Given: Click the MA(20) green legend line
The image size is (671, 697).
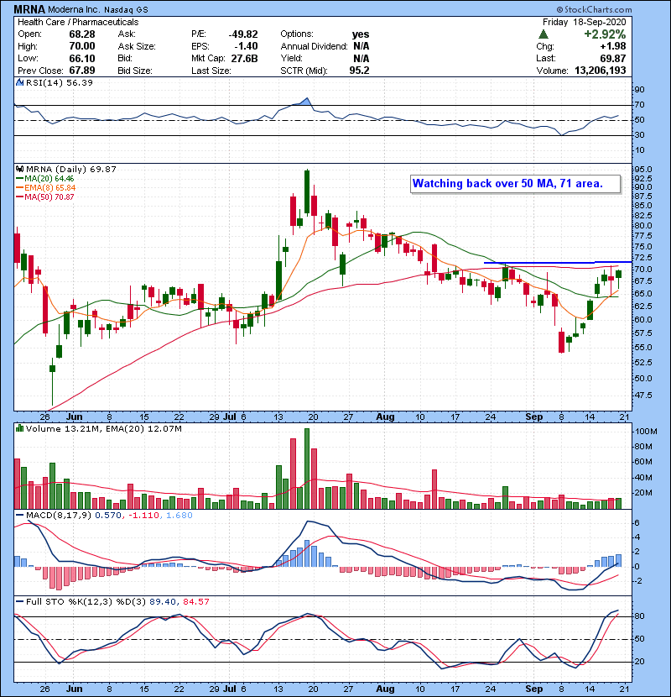Looking at the screenshot, I should coord(19,178).
